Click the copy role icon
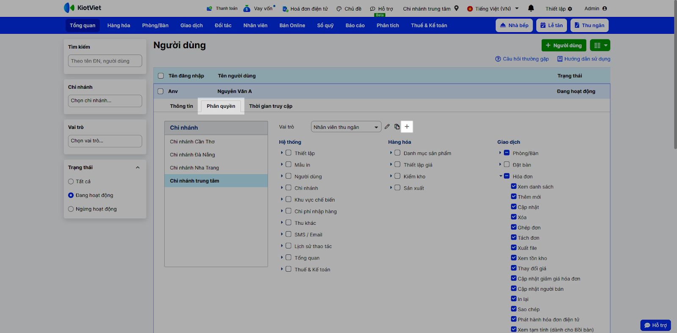This screenshot has height=333, width=677. click(x=397, y=127)
